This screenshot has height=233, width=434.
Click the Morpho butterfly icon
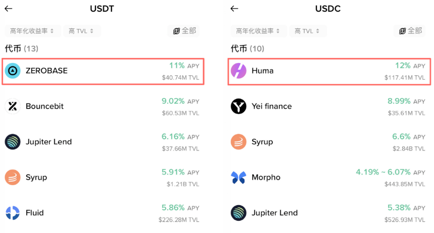coord(239,177)
